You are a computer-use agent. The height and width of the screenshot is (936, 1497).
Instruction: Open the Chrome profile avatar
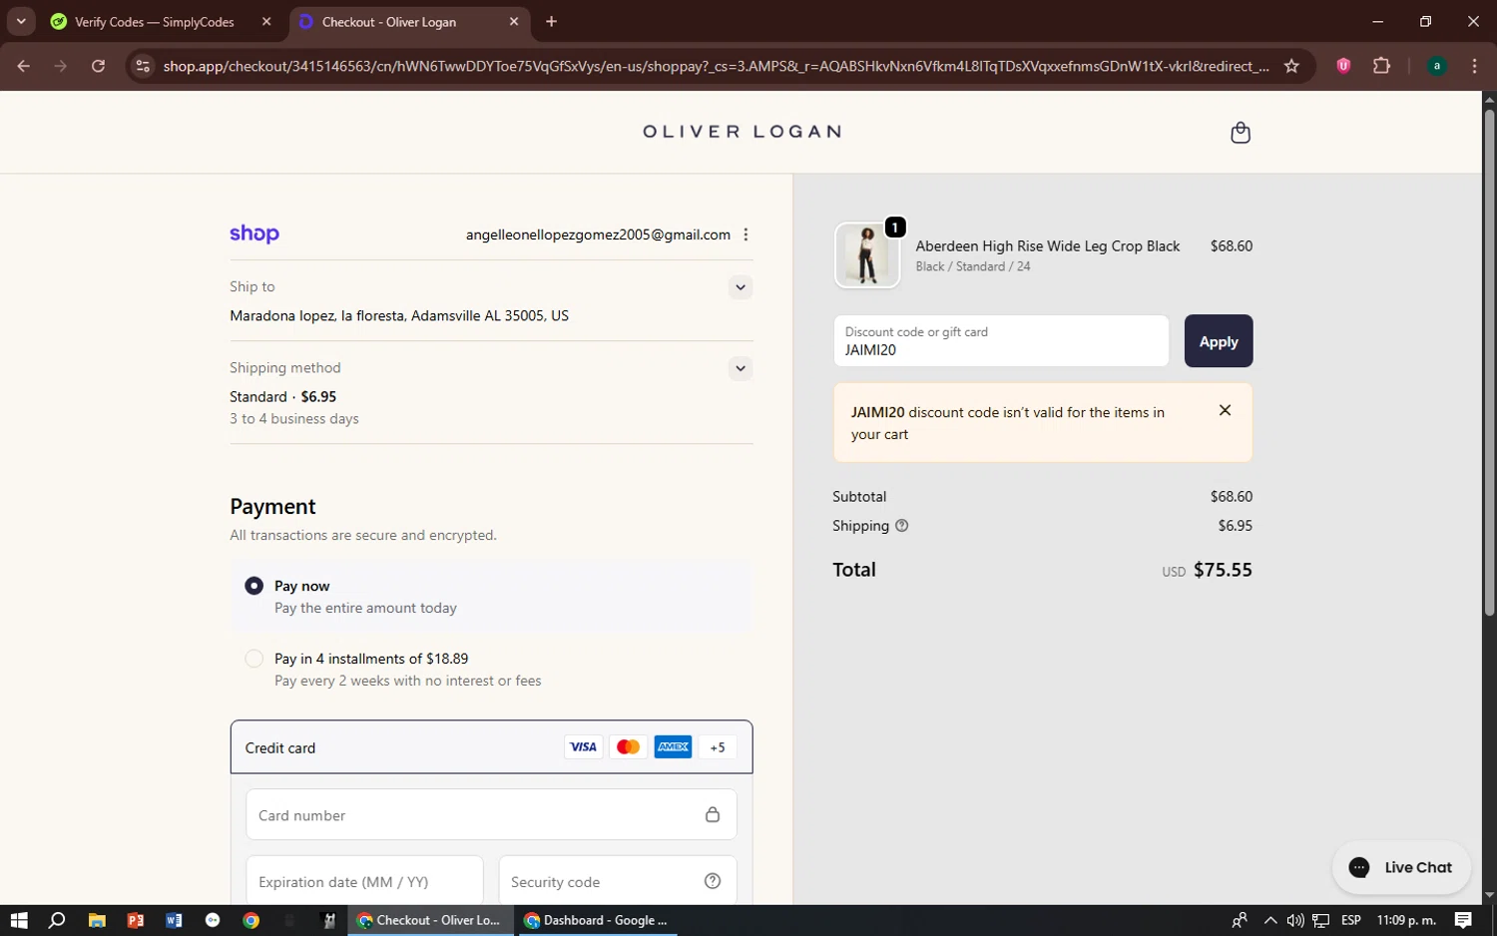[1437, 66]
